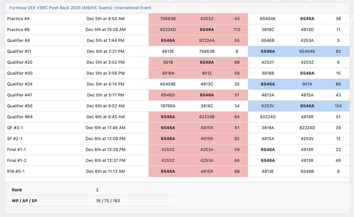This screenshot has height=217, width=354.
Task: Open the QF #3-1 match entry
Action: coord(177,128)
